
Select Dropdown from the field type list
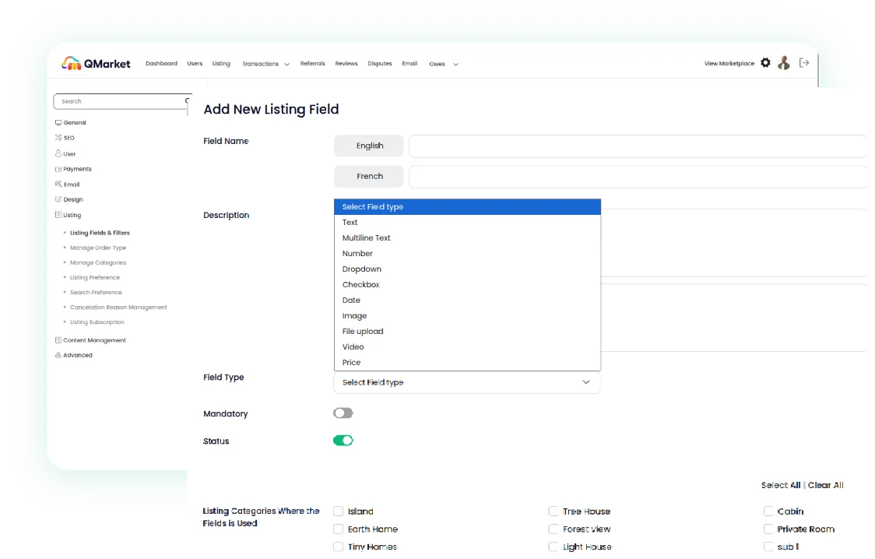click(361, 269)
